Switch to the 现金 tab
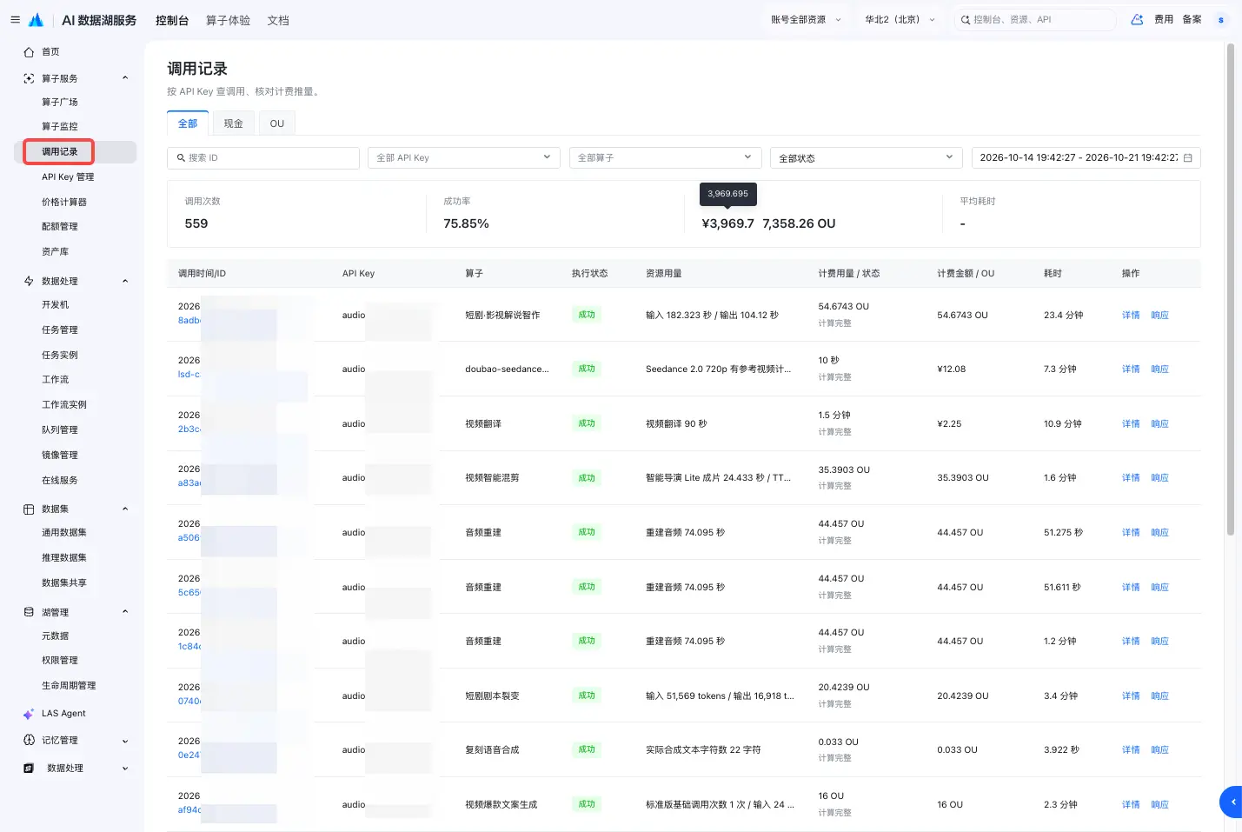Viewport: 1242px width, 832px height. (233, 123)
